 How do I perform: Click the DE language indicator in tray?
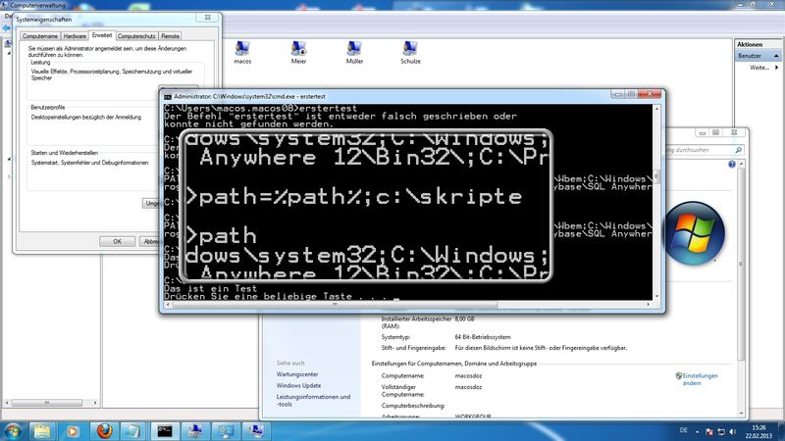(x=682, y=429)
